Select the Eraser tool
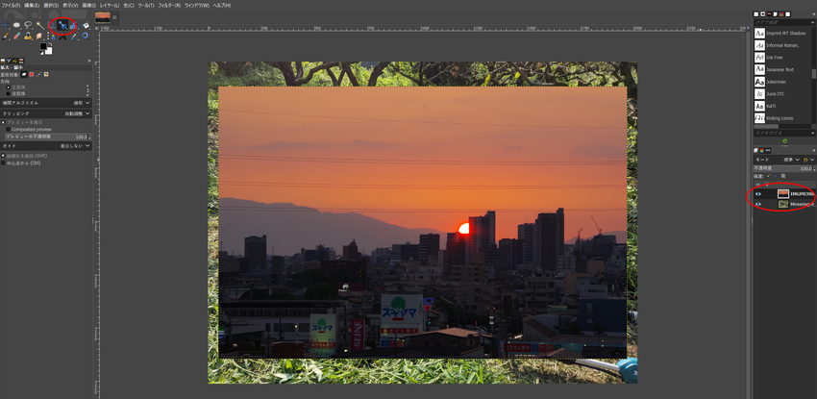 (x=17, y=36)
